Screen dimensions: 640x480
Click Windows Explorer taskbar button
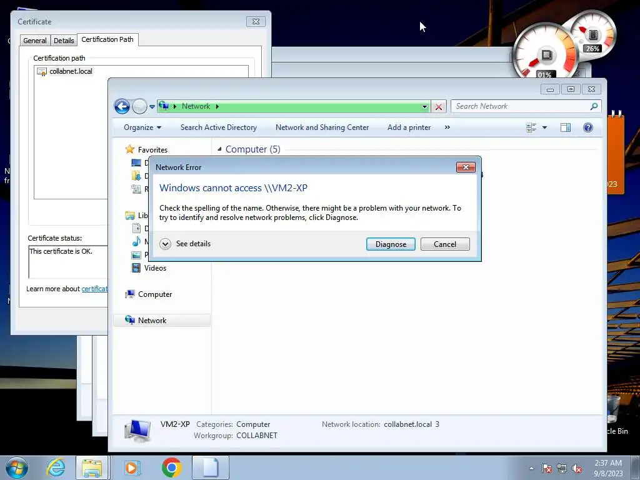[x=92, y=467]
